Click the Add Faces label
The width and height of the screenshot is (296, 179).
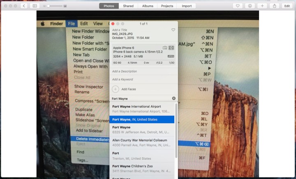tap(129, 89)
